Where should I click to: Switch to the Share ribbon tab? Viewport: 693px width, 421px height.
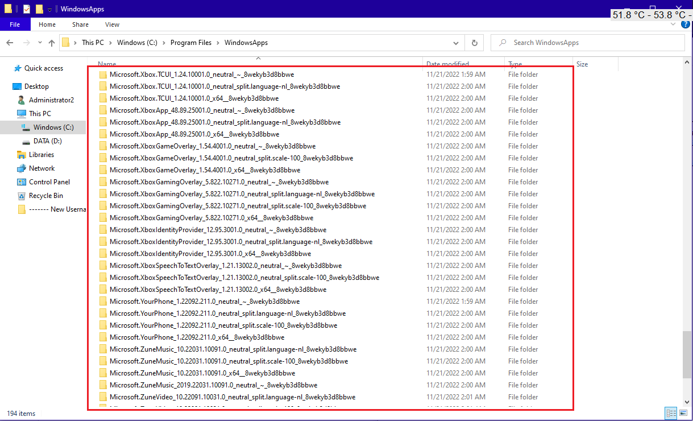80,24
